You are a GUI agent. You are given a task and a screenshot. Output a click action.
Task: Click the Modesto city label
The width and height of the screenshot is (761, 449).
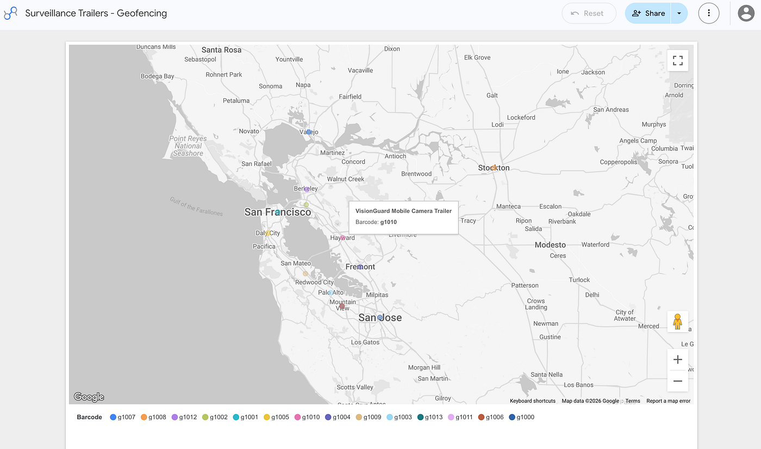[550, 245]
